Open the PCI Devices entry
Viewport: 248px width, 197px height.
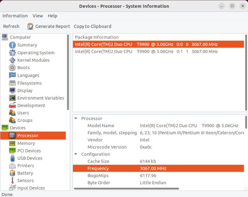29,151
